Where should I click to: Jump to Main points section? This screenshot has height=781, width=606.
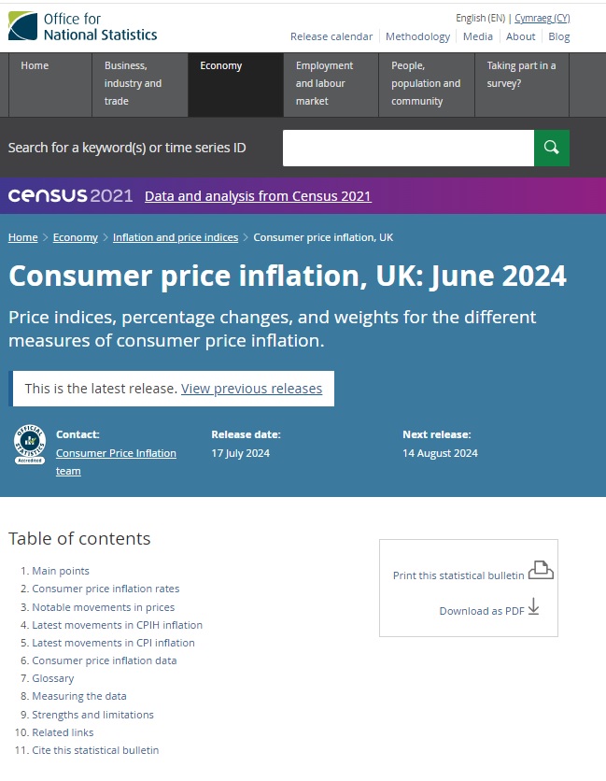click(x=61, y=571)
